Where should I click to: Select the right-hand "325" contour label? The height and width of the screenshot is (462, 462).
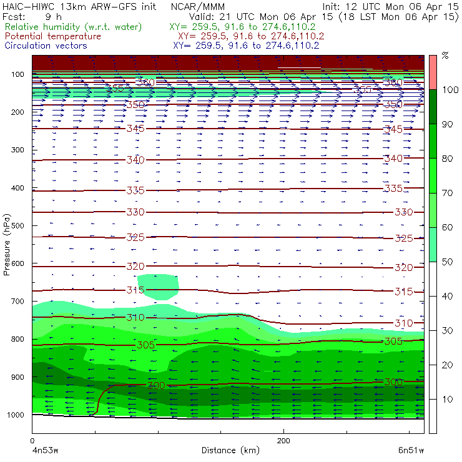click(x=404, y=238)
